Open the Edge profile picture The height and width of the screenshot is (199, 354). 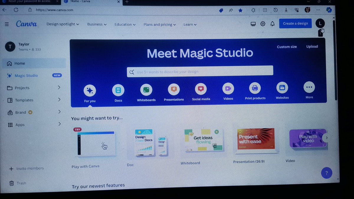click(308, 10)
